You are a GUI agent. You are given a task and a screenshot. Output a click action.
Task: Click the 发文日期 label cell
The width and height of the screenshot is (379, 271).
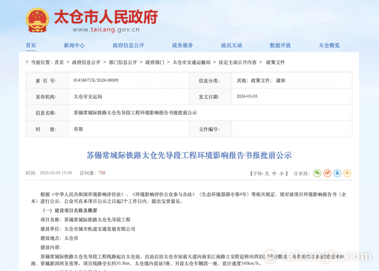(210, 97)
